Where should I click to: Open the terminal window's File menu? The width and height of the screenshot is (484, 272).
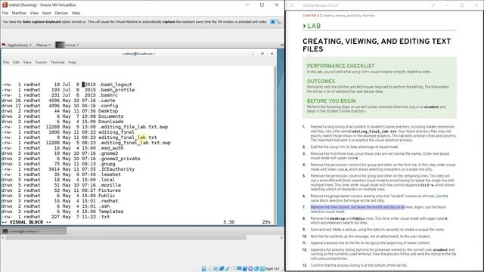6,62
